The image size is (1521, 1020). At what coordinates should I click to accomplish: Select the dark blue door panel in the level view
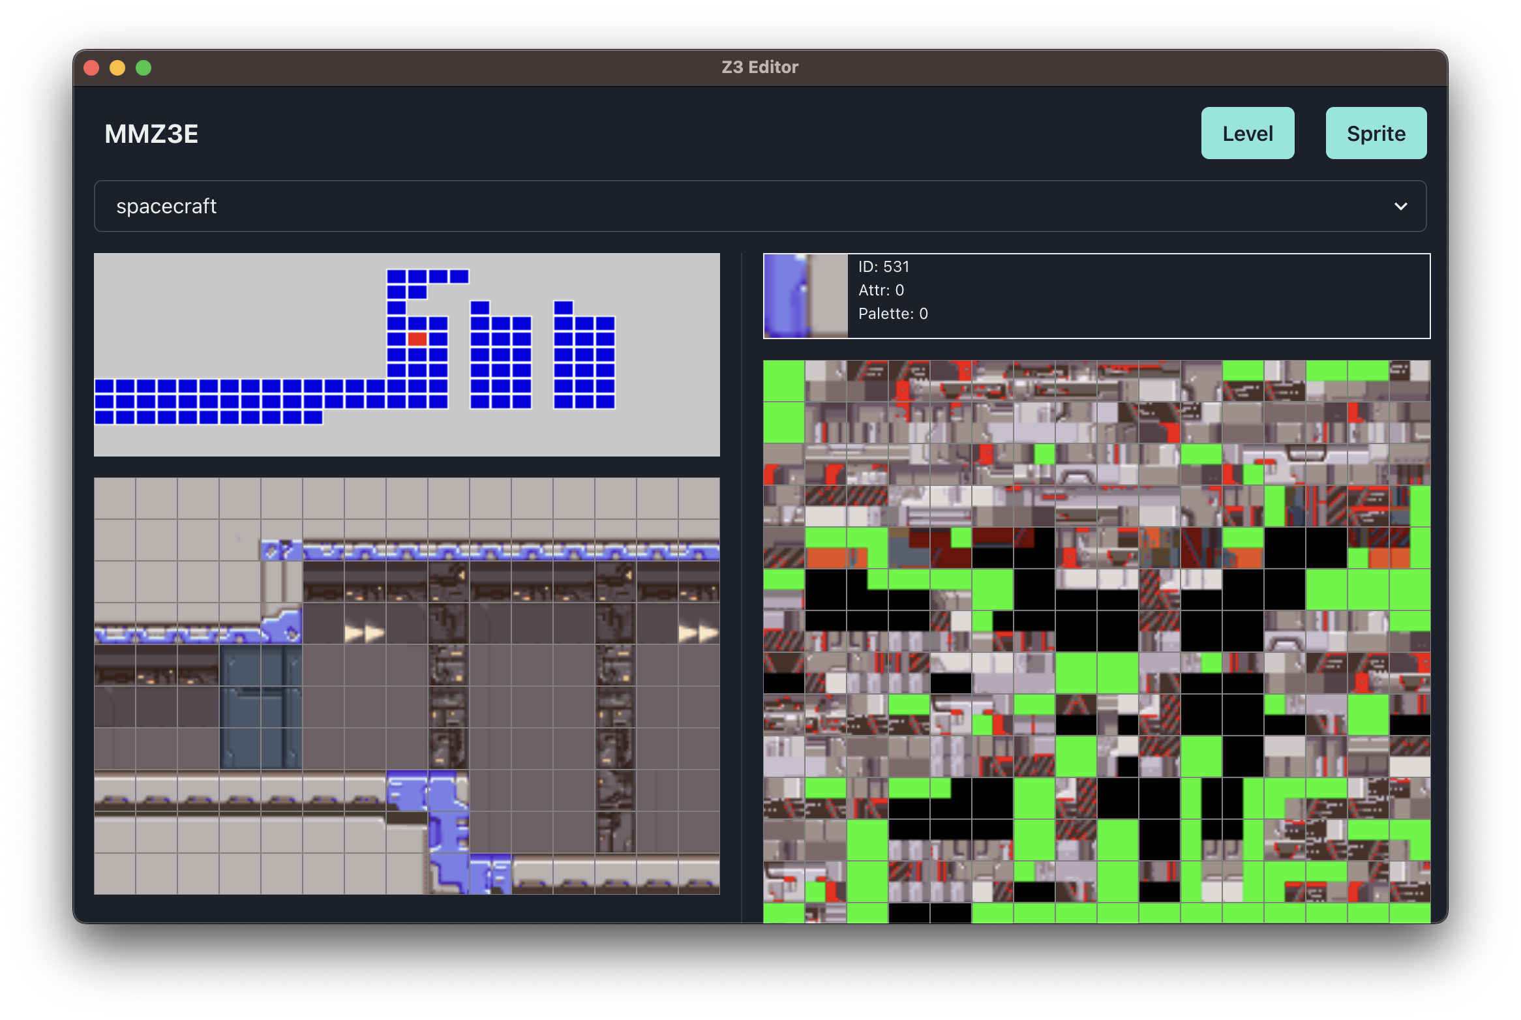(x=261, y=708)
